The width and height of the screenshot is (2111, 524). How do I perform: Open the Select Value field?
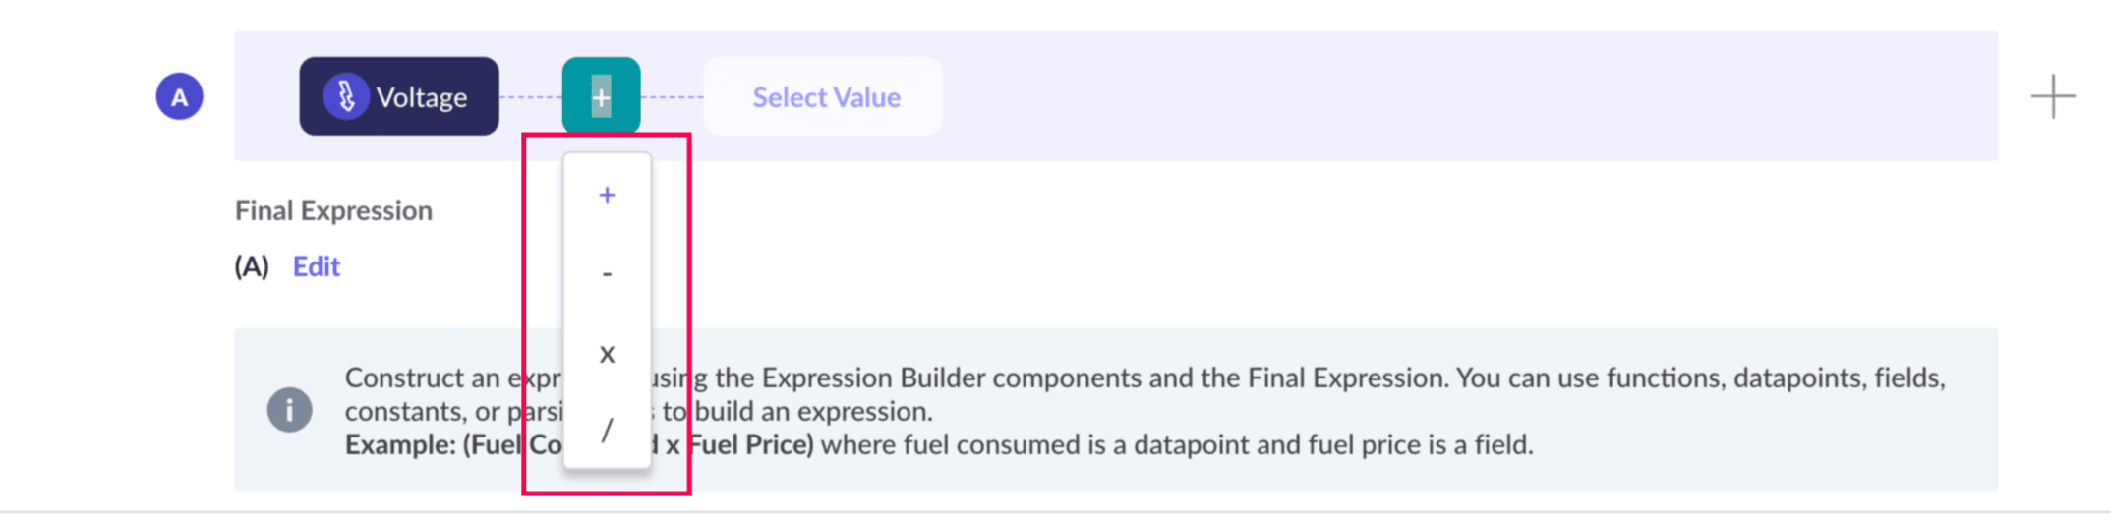coord(824,96)
